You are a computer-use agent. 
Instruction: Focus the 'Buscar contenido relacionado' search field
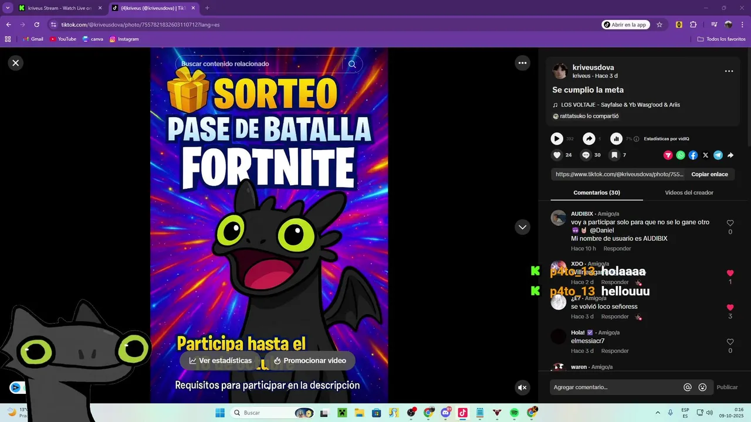click(258, 64)
